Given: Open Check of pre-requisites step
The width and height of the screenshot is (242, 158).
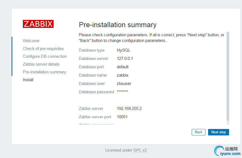Looking at the screenshot, I should [43, 49].
